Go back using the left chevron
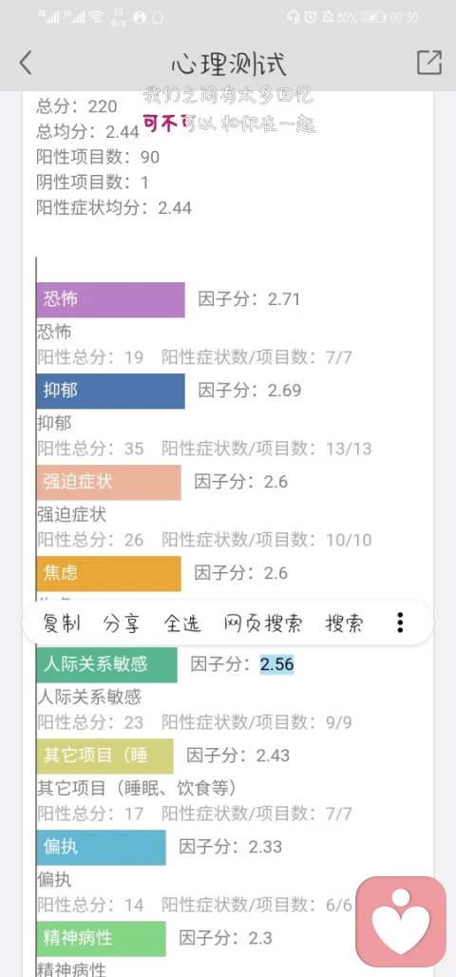Image resolution: width=456 pixels, height=977 pixels. (26, 63)
